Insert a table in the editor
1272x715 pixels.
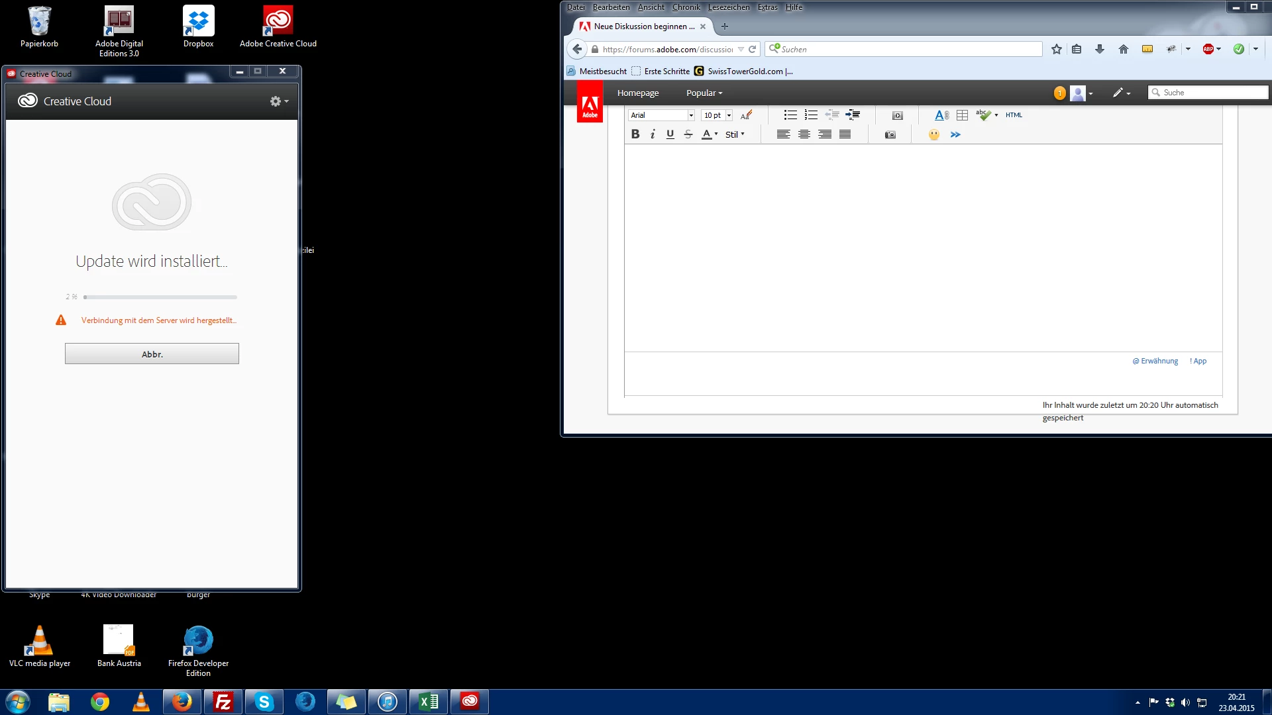pos(962,115)
